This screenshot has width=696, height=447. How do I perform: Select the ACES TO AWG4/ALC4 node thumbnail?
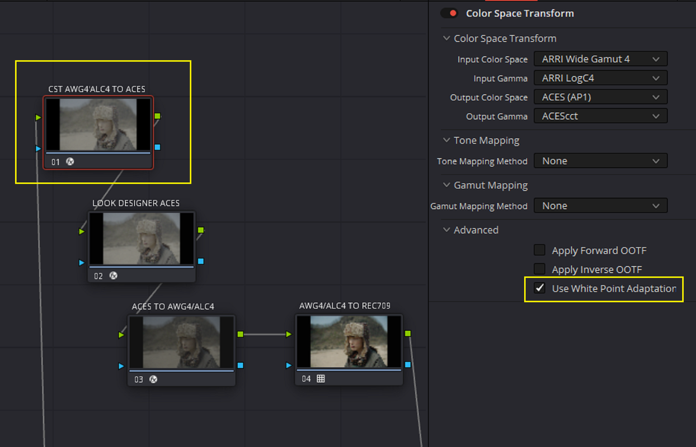181,343
